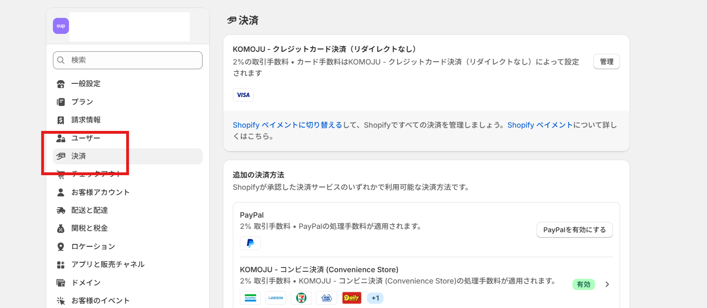This screenshot has width=707, height=308.
Task: Click the apps grid icon beside アプリと販売チャネル
Action: click(60, 265)
